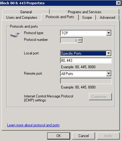Confirm changes with OK button

[x=59, y=136]
